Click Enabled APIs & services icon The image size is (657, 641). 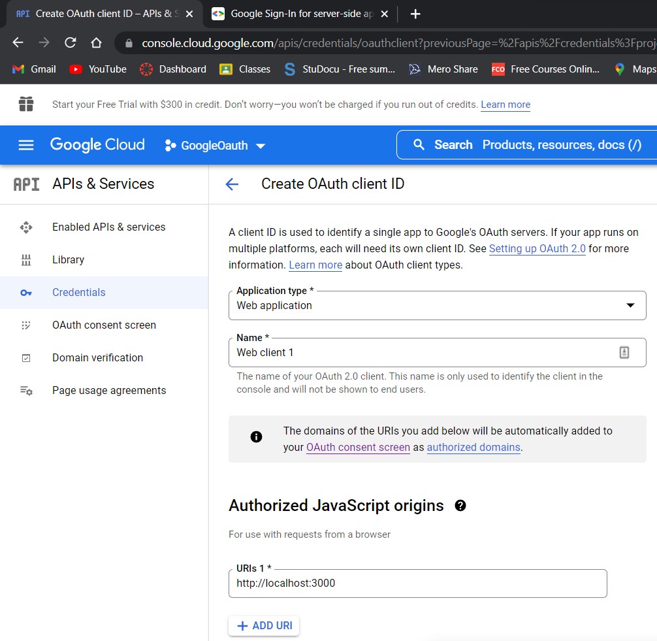(x=26, y=227)
